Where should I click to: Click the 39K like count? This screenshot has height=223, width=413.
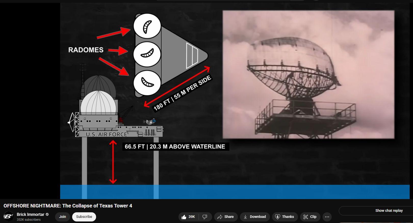(x=192, y=217)
